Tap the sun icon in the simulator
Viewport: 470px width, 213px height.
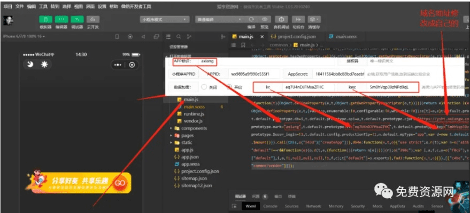(44, 64)
